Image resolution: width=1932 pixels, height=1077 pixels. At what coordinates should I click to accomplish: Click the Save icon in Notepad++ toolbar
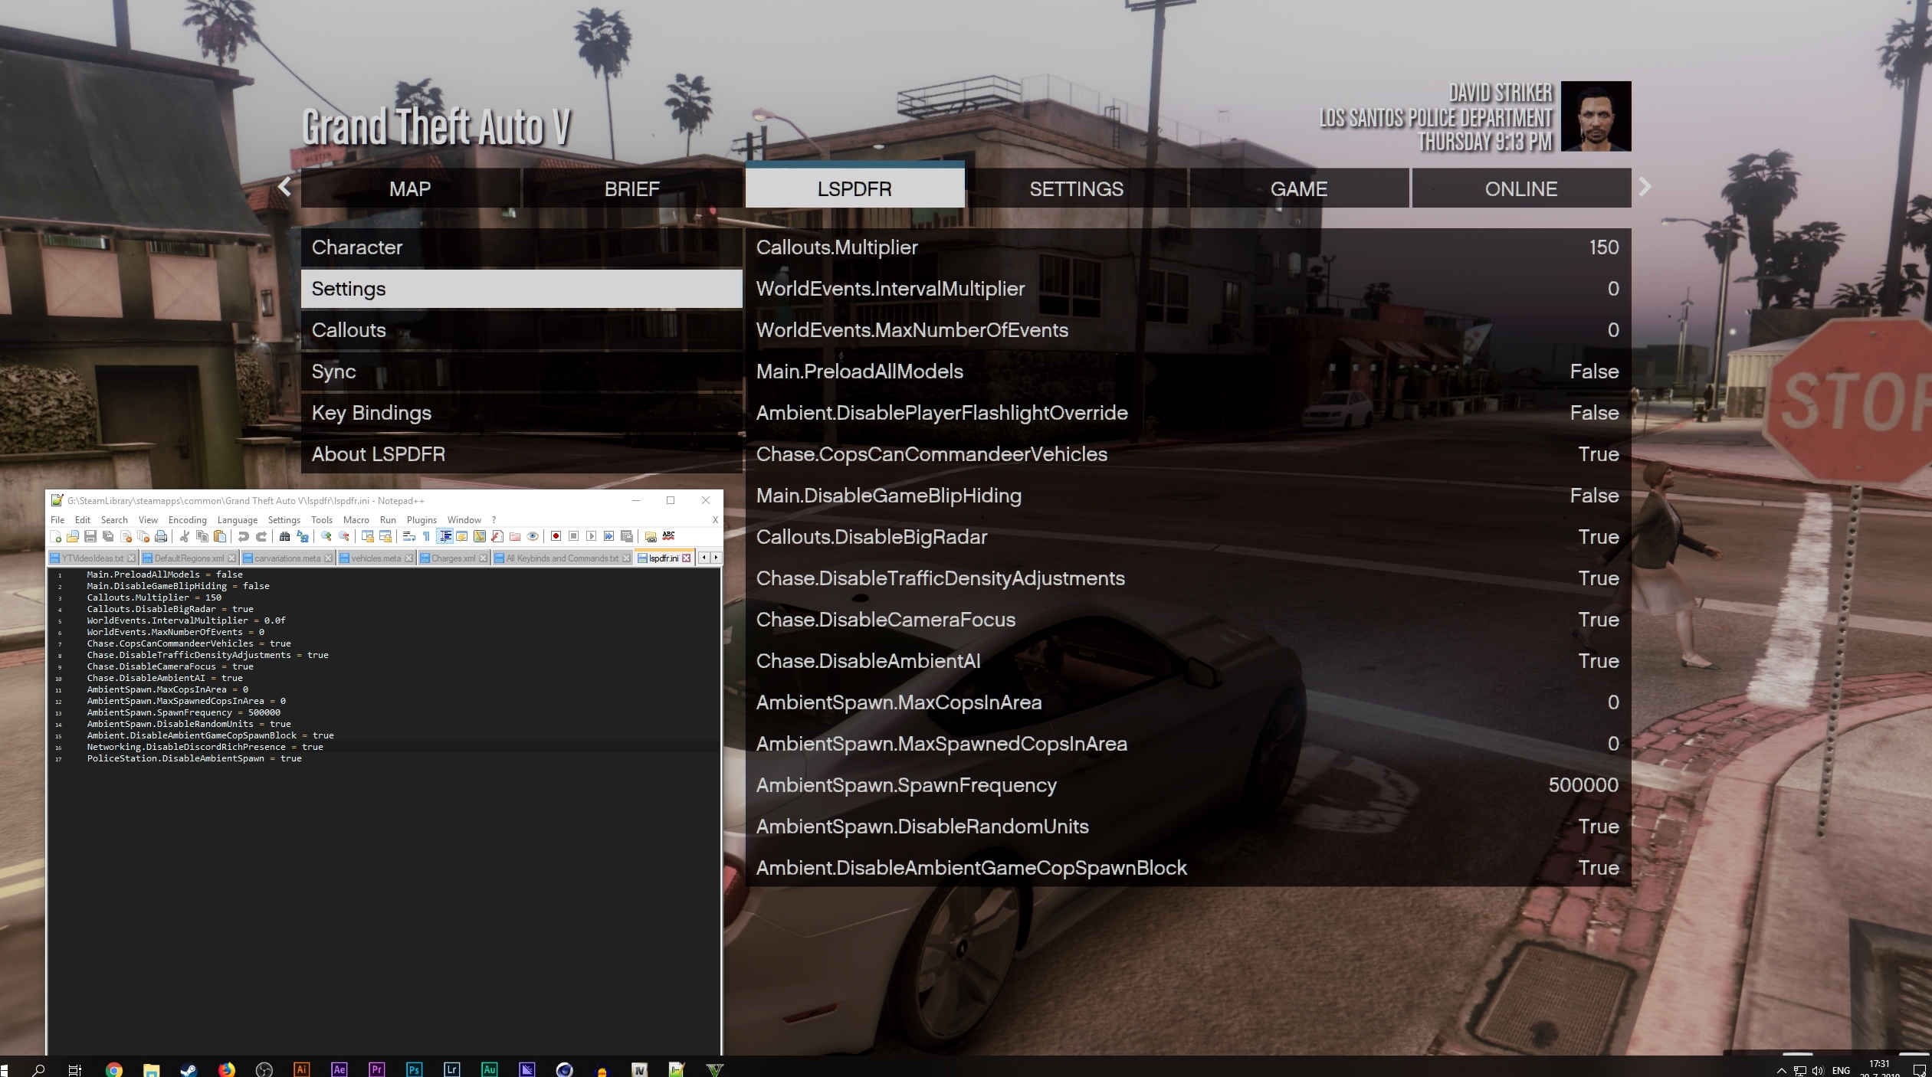pos(90,536)
